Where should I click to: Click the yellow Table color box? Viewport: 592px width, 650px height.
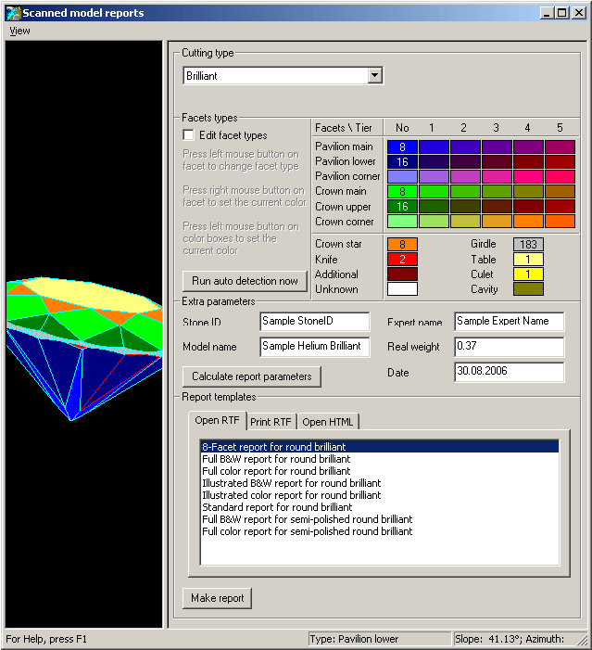pyautogui.click(x=528, y=260)
